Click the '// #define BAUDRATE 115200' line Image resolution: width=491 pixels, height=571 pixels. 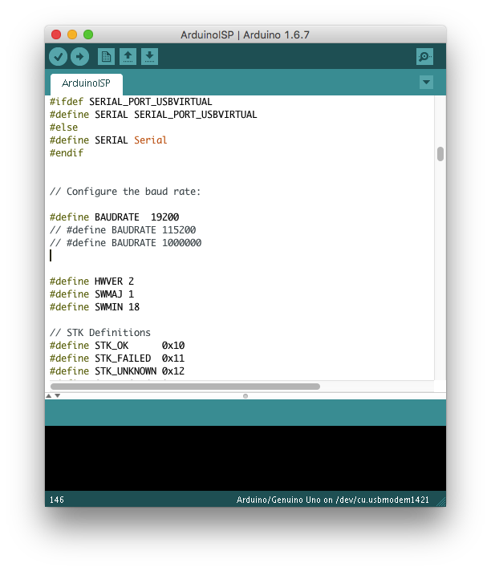coord(123,230)
